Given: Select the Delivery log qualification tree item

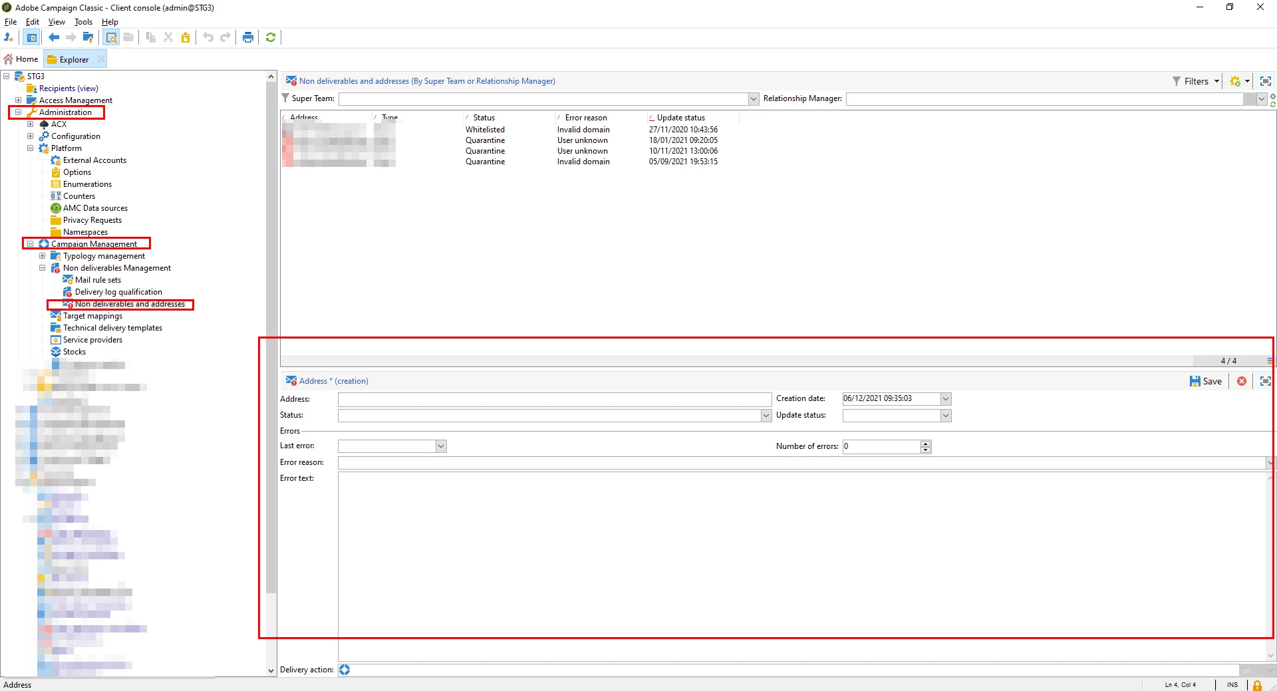Looking at the screenshot, I should 112,292.
